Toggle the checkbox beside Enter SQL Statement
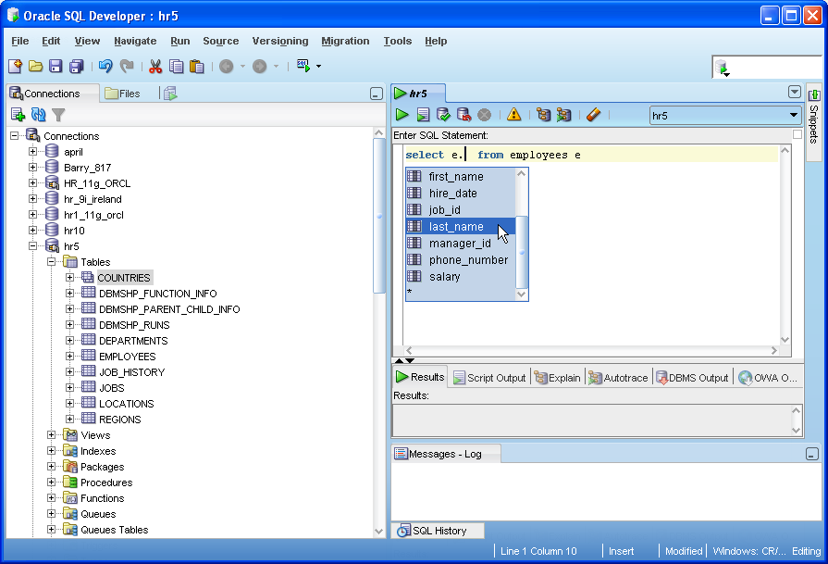Viewport: 828px width, 564px height. pos(797,135)
